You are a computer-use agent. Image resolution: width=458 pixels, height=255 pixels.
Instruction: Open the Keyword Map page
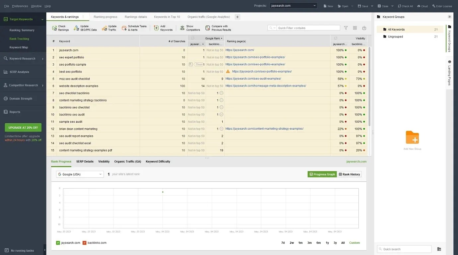[x=19, y=47]
